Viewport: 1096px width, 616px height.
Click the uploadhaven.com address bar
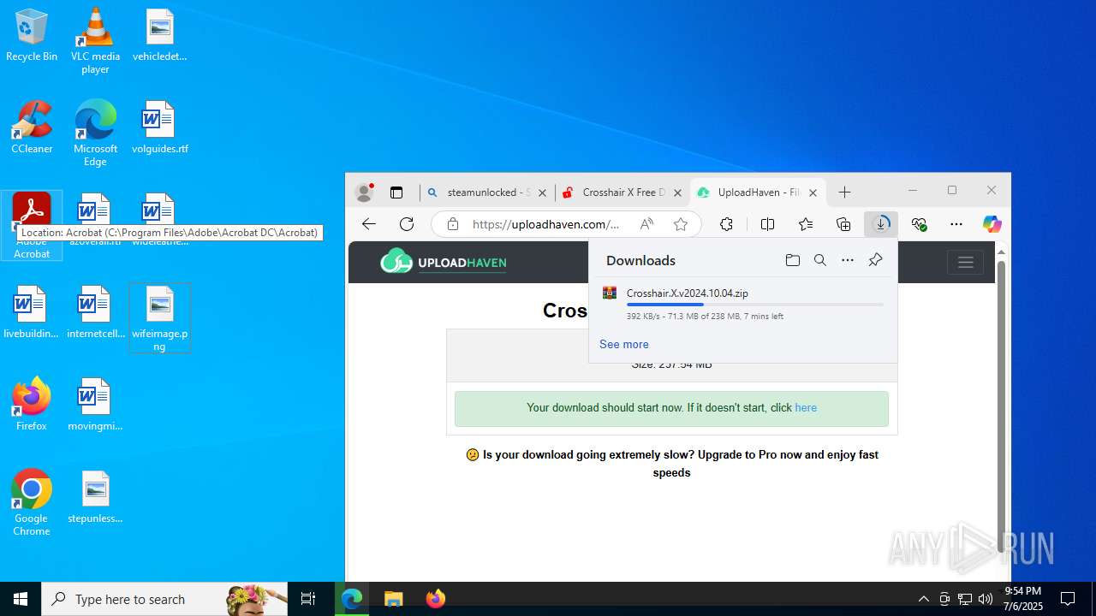[545, 224]
